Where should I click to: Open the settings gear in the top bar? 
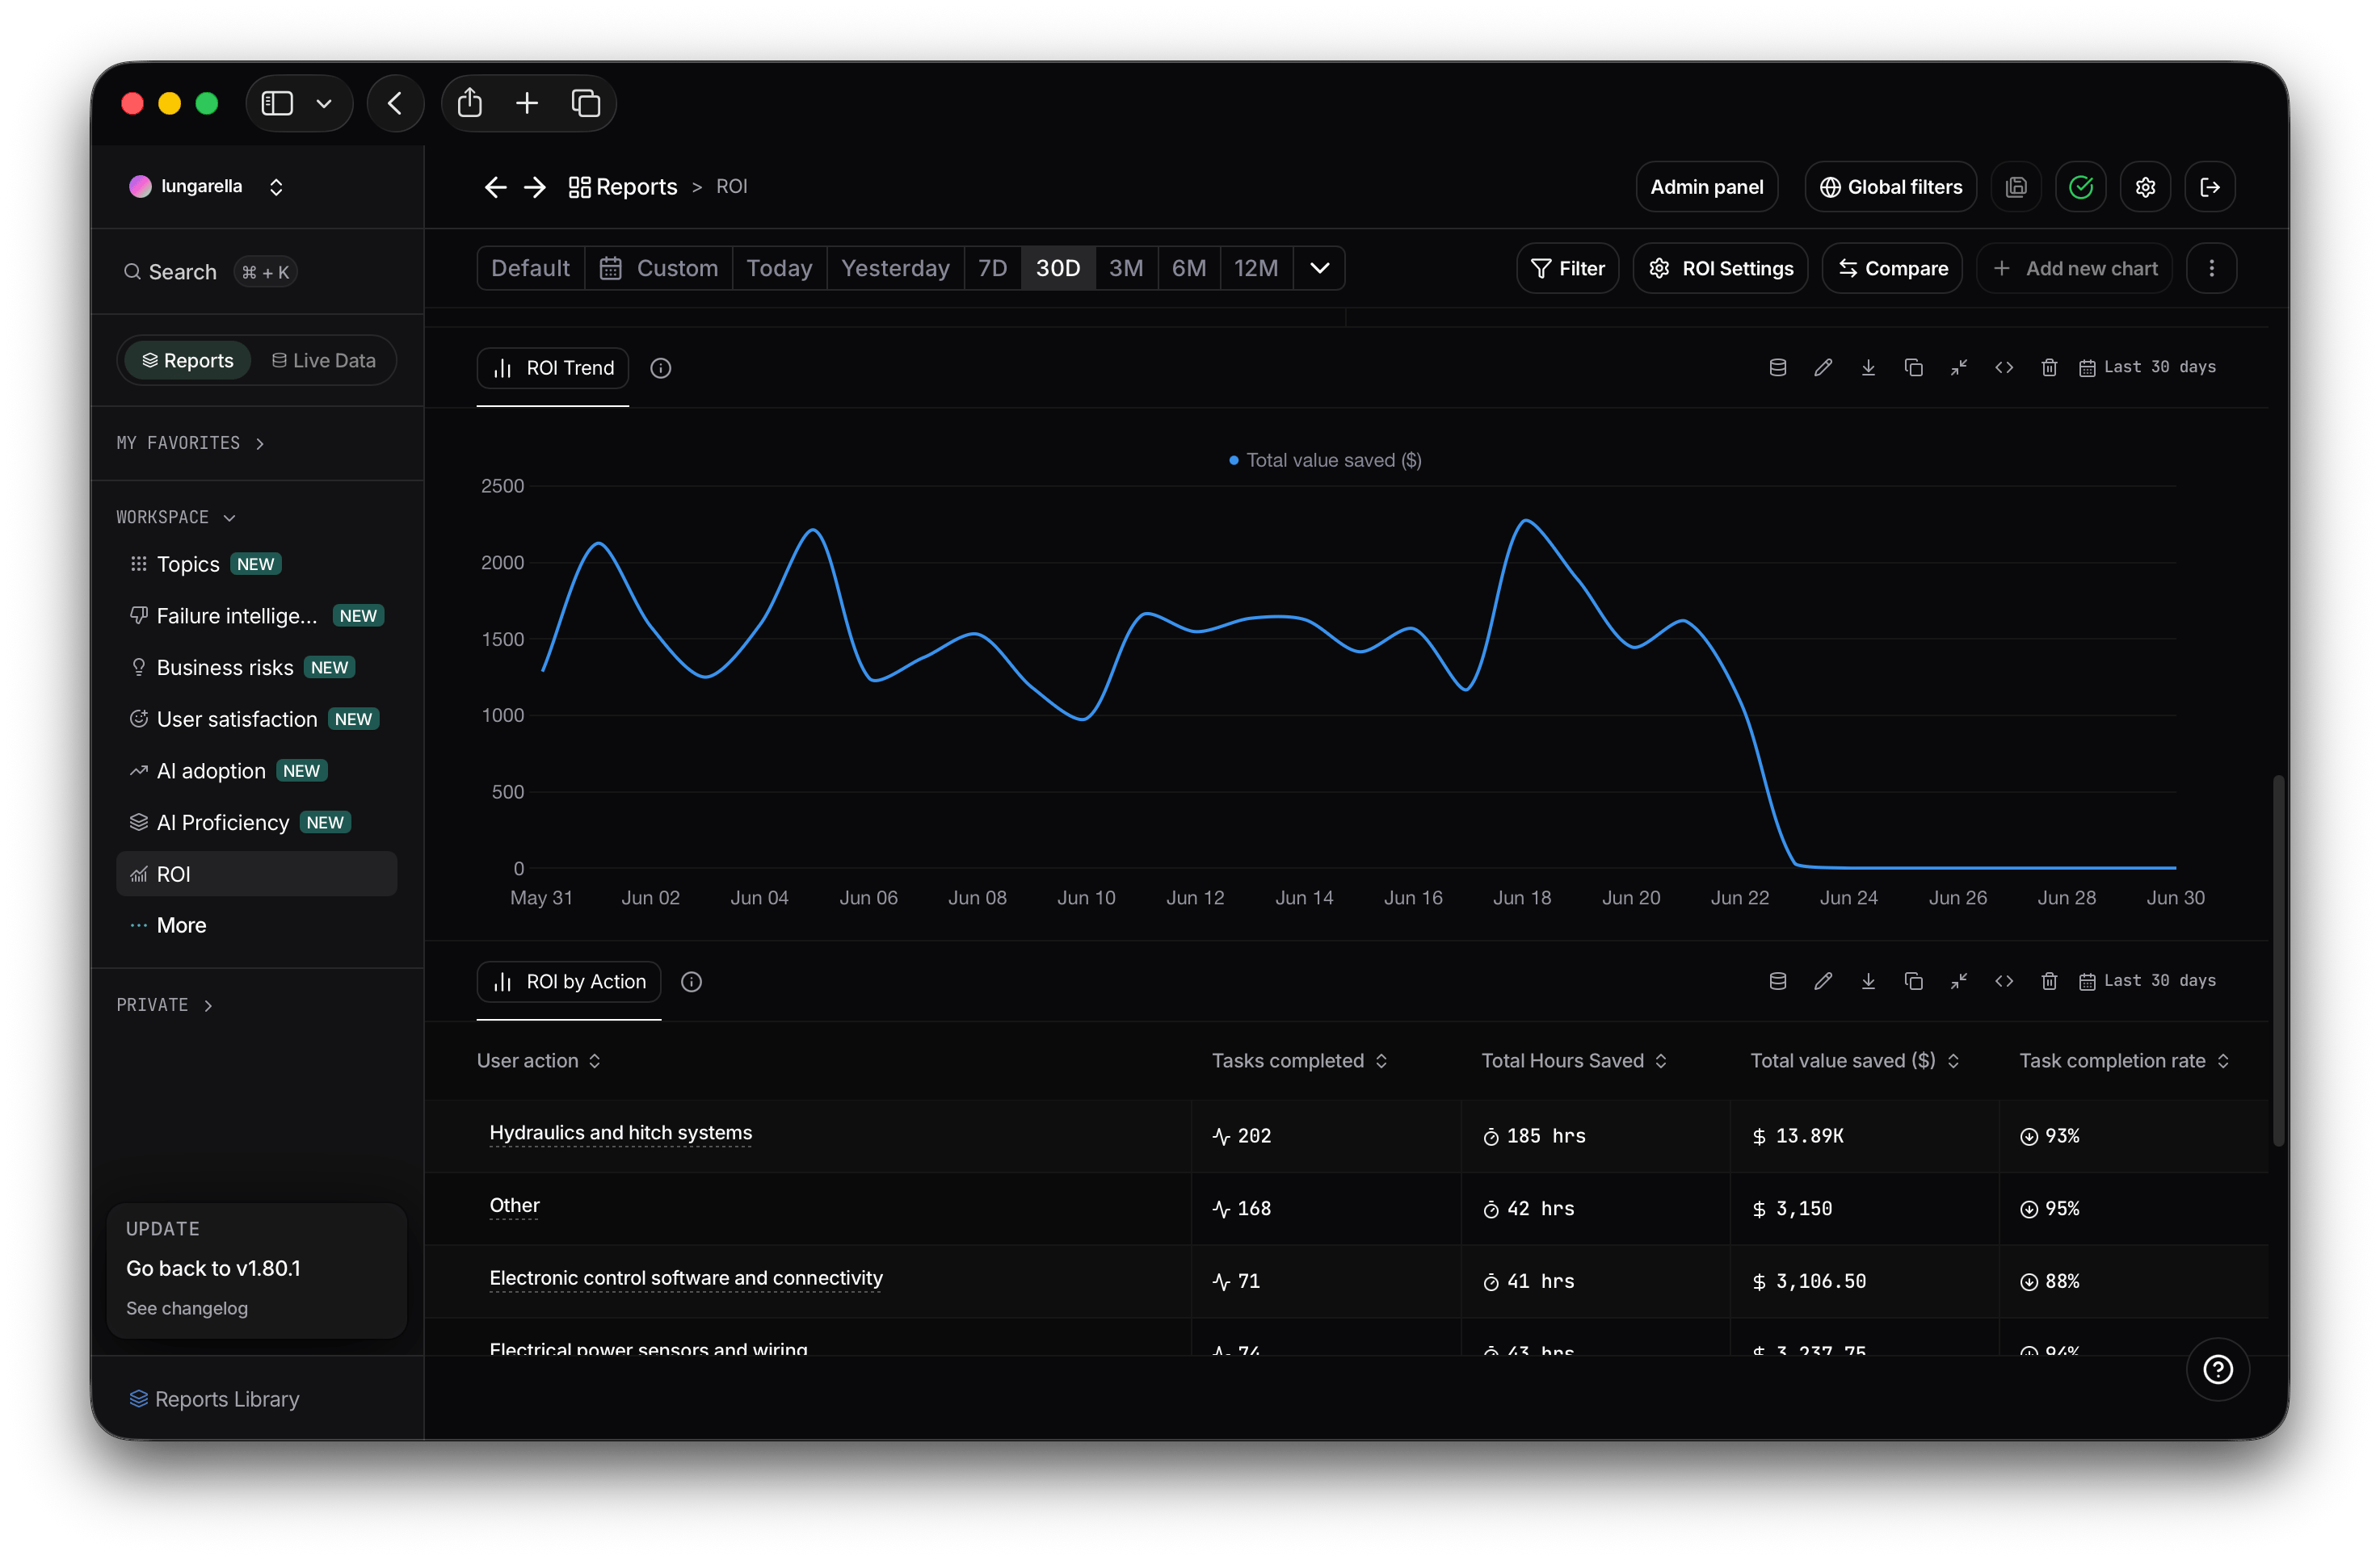point(2145,187)
